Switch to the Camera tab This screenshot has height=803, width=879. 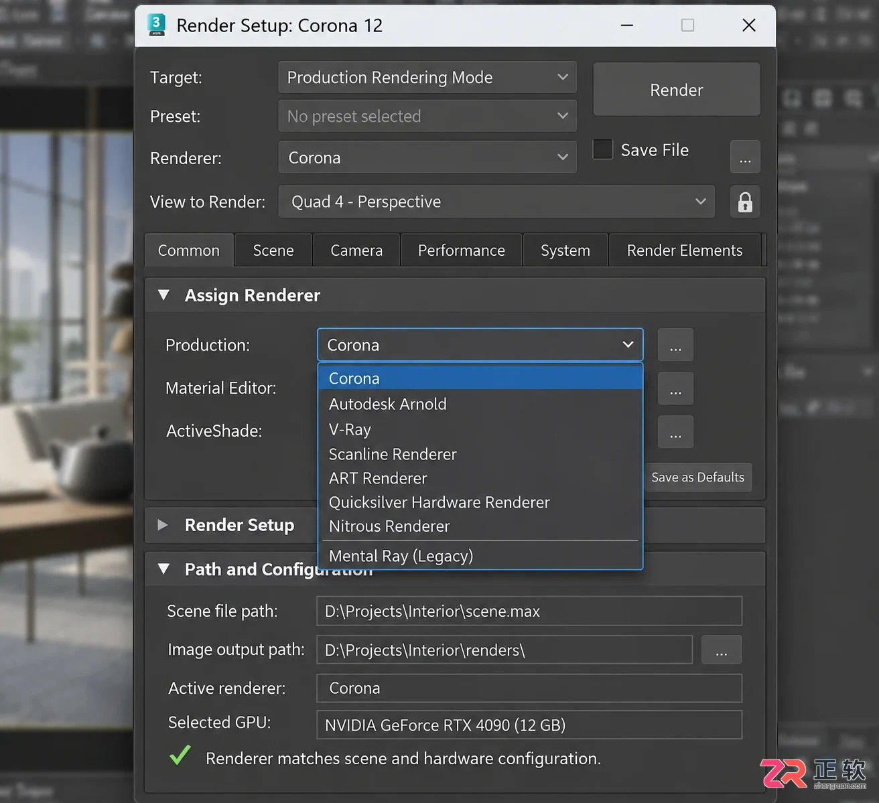pos(356,250)
